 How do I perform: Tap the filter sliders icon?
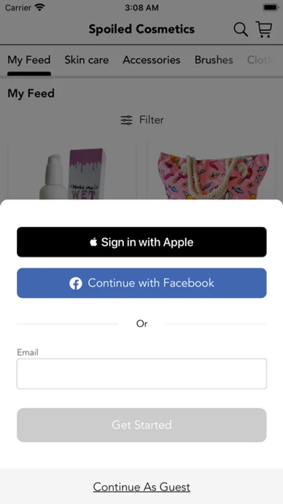coord(126,120)
